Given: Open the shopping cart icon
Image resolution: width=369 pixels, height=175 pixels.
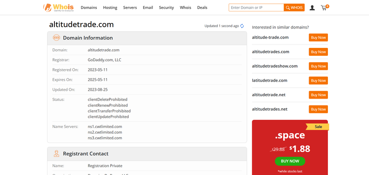Looking at the screenshot, I should tap(325, 7).
